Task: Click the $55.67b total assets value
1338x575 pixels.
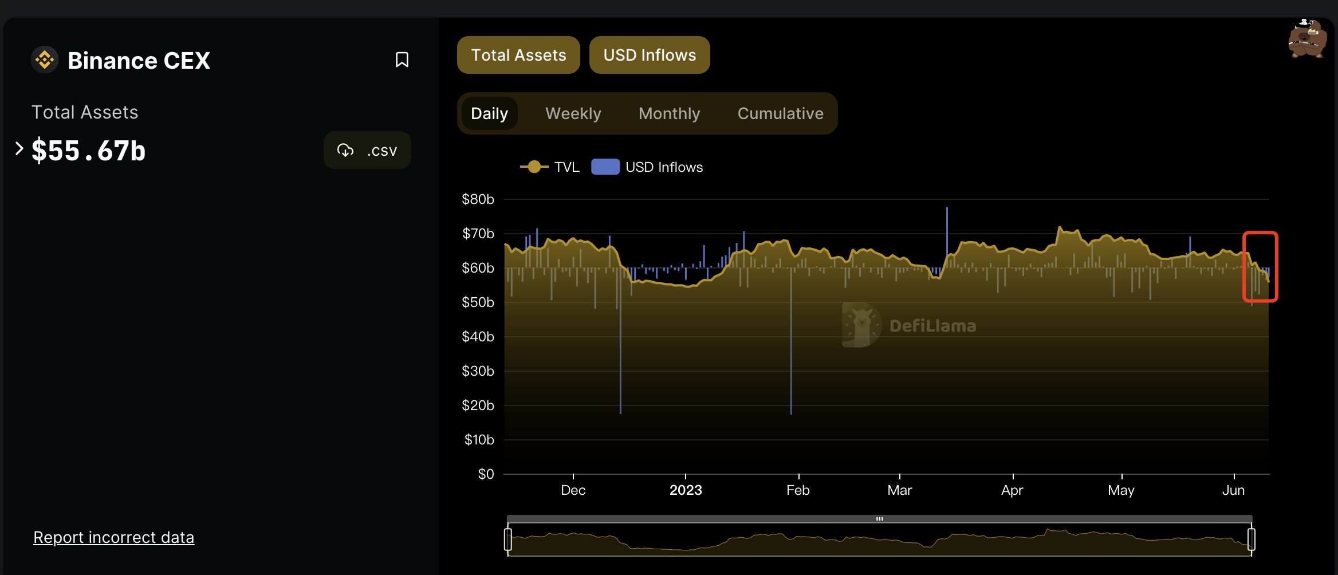Action: tap(88, 151)
